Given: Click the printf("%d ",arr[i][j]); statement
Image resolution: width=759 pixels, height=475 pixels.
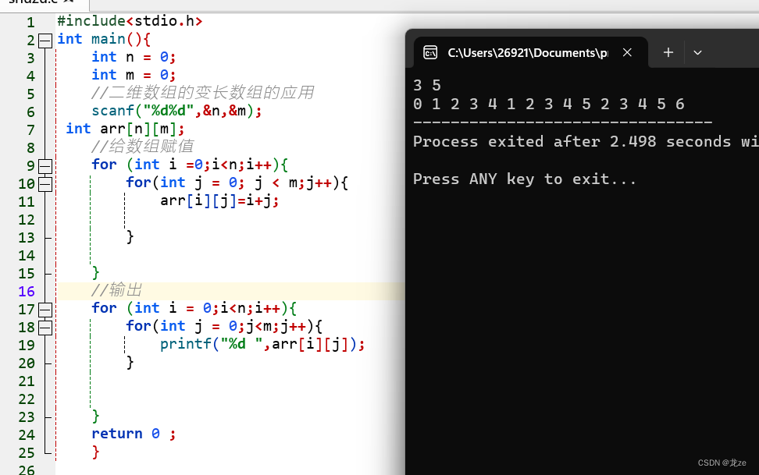Looking at the screenshot, I should [262, 344].
